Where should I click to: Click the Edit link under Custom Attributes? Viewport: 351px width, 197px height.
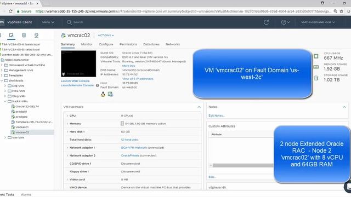(x=212, y=177)
